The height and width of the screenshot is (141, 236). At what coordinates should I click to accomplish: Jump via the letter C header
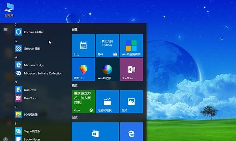coord(15,25)
